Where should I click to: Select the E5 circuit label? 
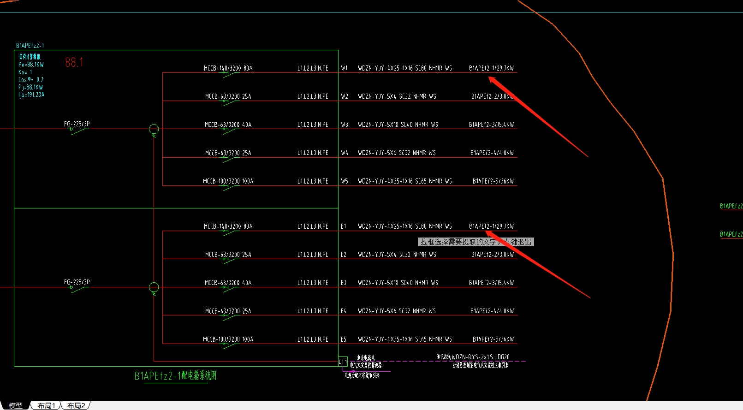(x=344, y=339)
